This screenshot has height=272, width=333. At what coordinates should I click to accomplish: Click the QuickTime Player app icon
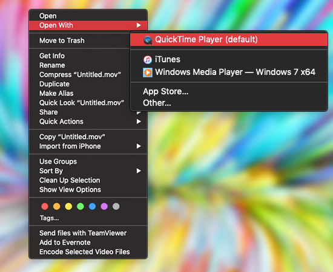[148, 40]
